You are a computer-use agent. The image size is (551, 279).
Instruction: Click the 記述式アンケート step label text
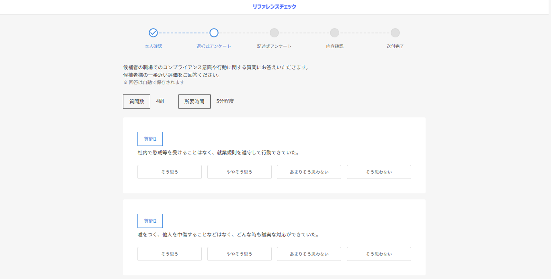pos(274,46)
